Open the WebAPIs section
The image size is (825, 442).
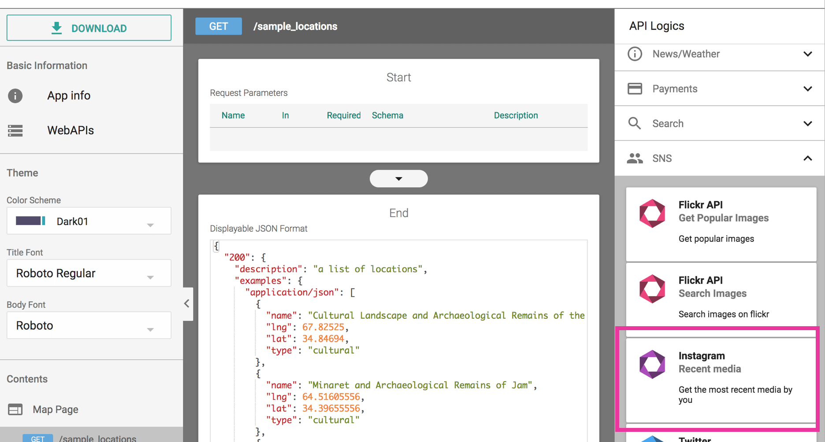click(71, 130)
